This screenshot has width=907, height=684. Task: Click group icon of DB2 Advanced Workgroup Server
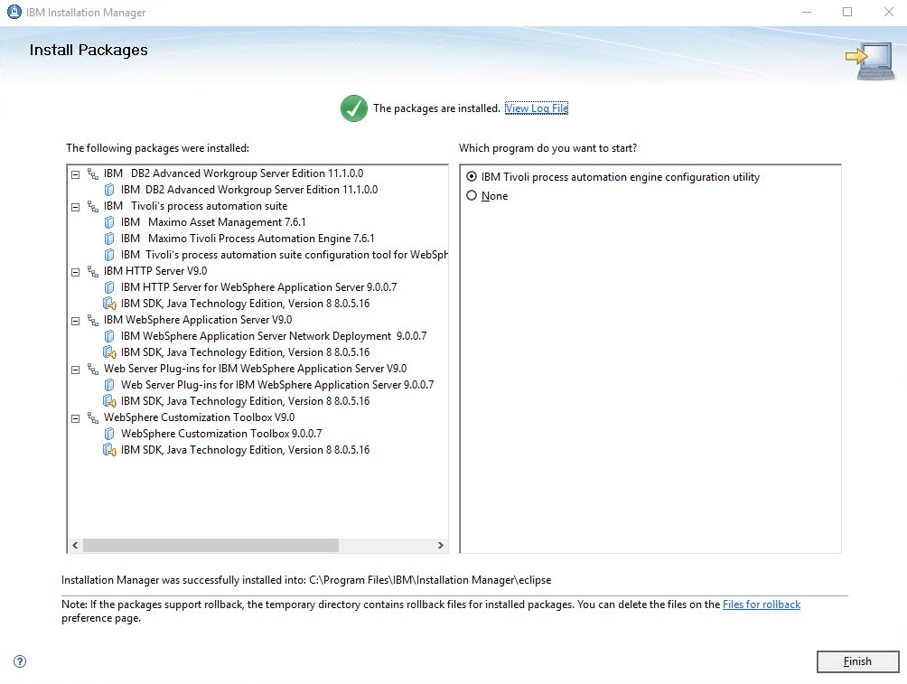click(92, 173)
